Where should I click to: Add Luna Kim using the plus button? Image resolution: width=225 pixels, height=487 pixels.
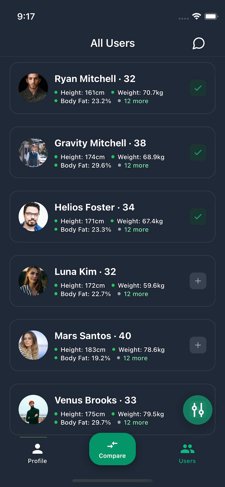click(198, 281)
